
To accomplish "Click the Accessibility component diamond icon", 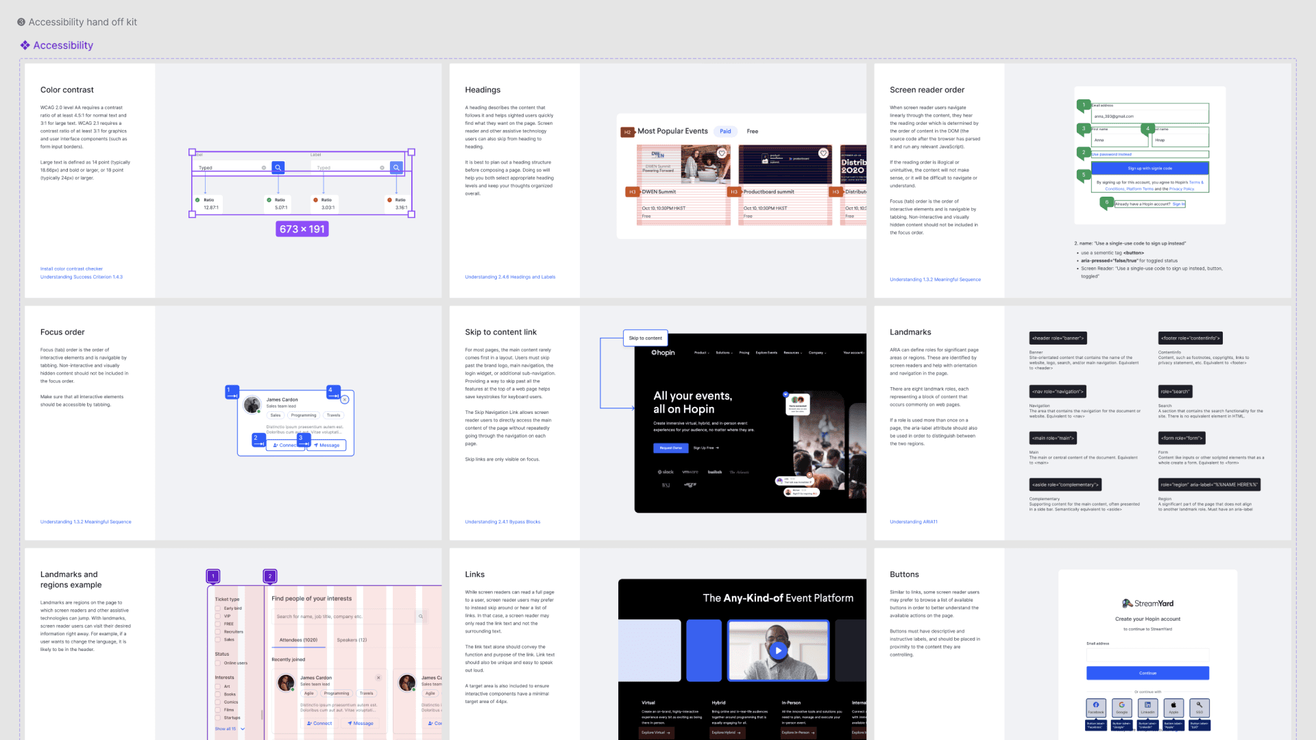I will tap(25, 45).
